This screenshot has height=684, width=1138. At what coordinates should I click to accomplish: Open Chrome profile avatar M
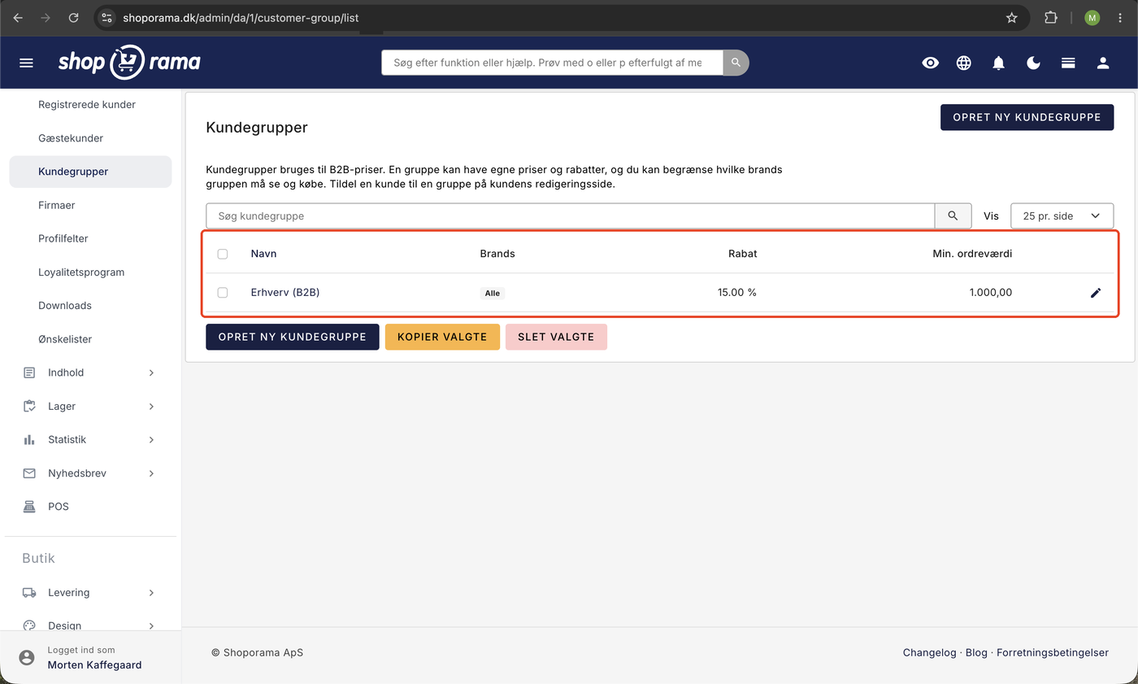[1092, 17]
